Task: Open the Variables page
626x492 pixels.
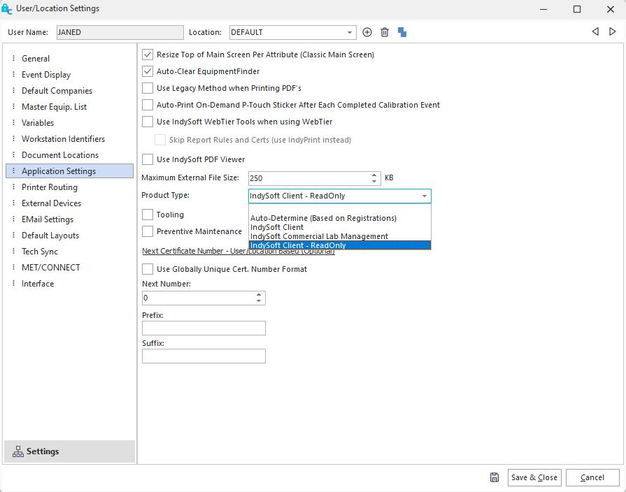Action: 69,122
